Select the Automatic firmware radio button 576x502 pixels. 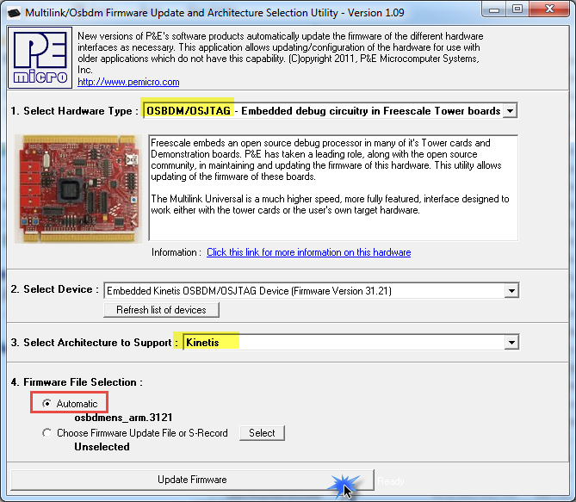click(x=47, y=404)
